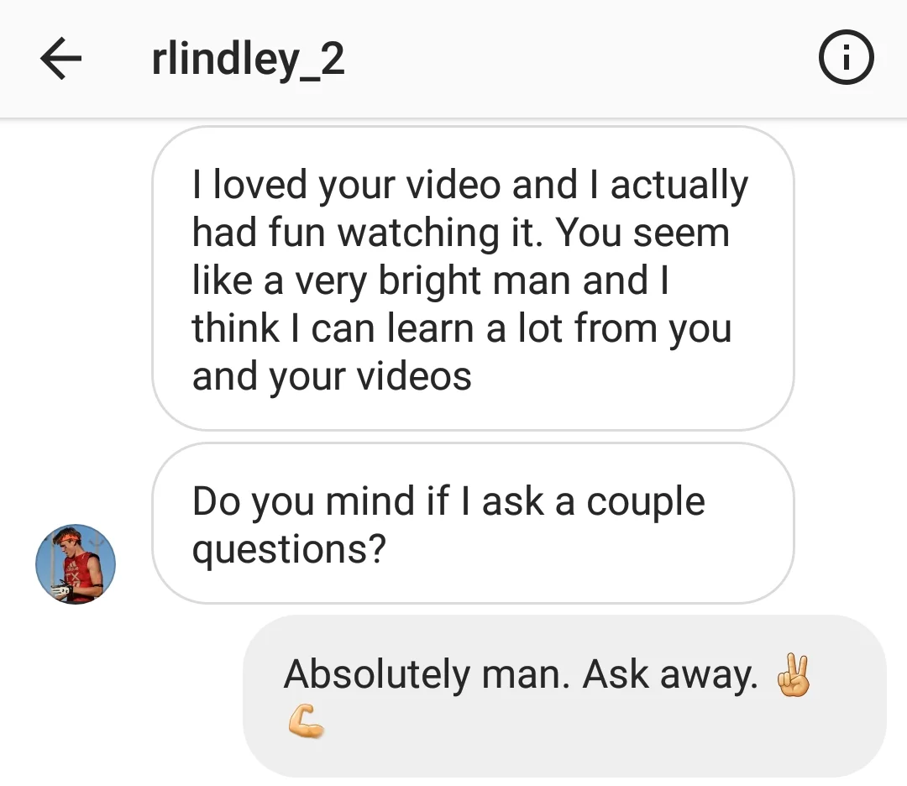Select the "Do you mind if I ask" message
Viewport: 907px width, 786px height.
coord(473,523)
